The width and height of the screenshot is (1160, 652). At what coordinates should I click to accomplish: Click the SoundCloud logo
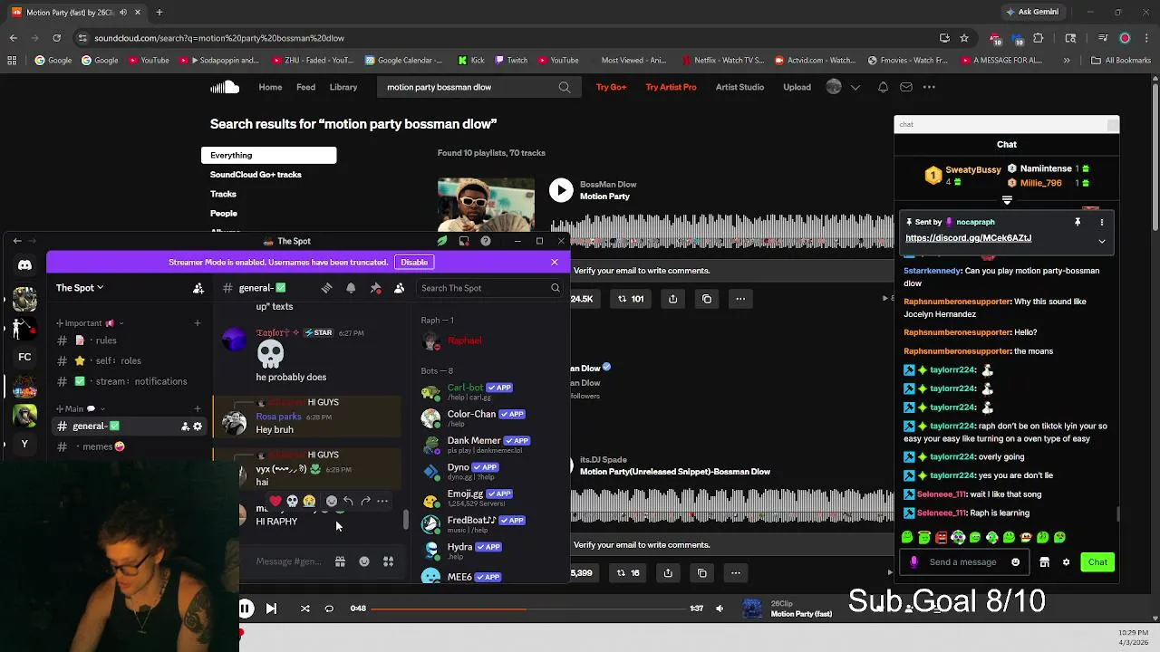pos(225,87)
